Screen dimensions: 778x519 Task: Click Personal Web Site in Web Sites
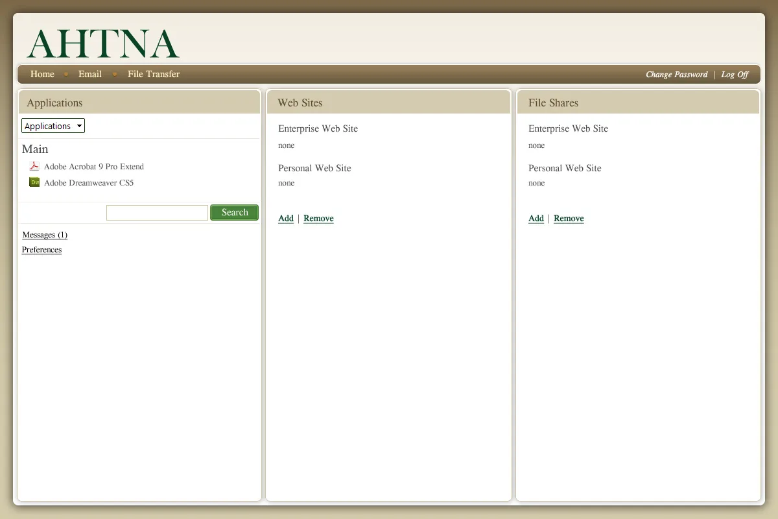(x=314, y=168)
